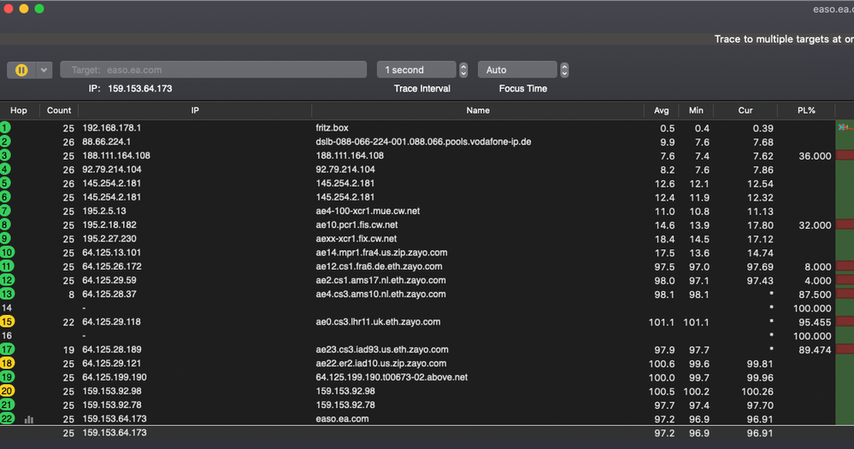The width and height of the screenshot is (854, 449).
Task: Select the fritz.box name cell
Action: (x=332, y=128)
